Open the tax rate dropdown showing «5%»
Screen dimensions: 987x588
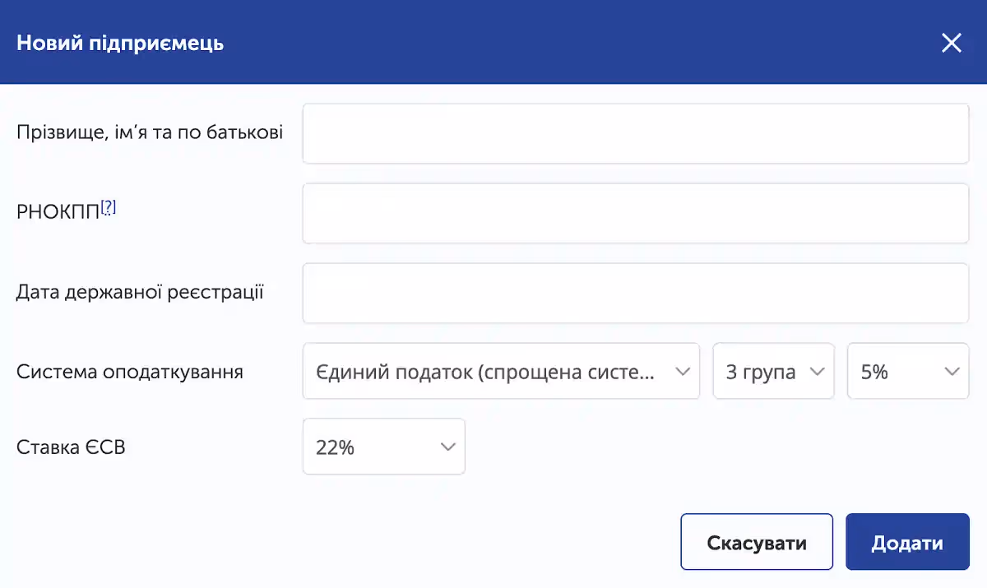pos(908,371)
